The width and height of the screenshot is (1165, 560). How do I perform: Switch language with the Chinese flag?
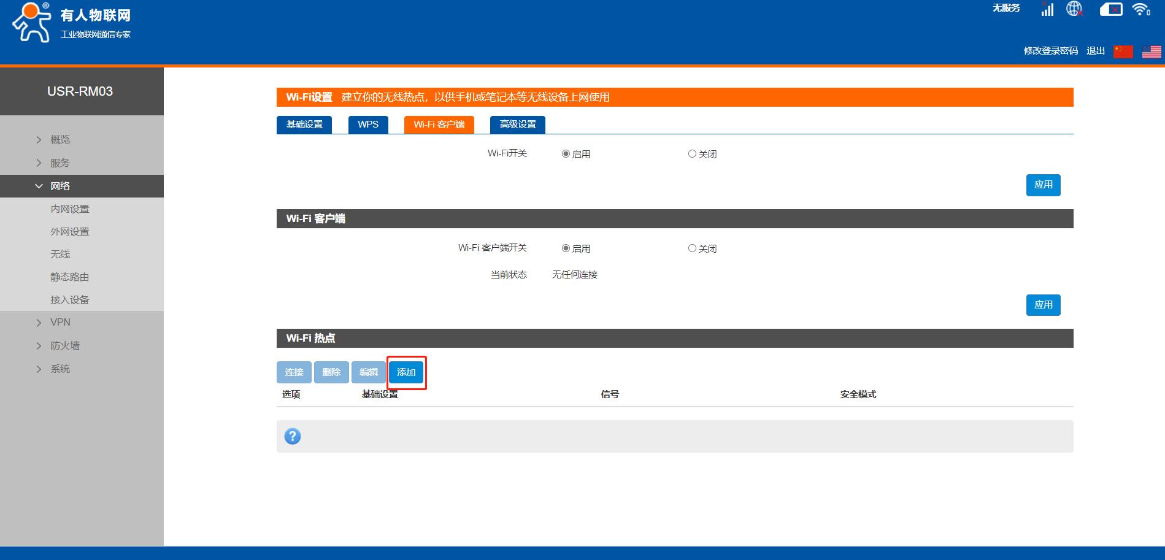click(1123, 52)
